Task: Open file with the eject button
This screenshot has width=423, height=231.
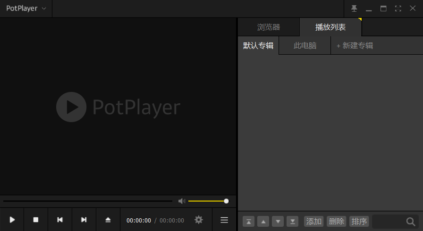Action: click(108, 220)
